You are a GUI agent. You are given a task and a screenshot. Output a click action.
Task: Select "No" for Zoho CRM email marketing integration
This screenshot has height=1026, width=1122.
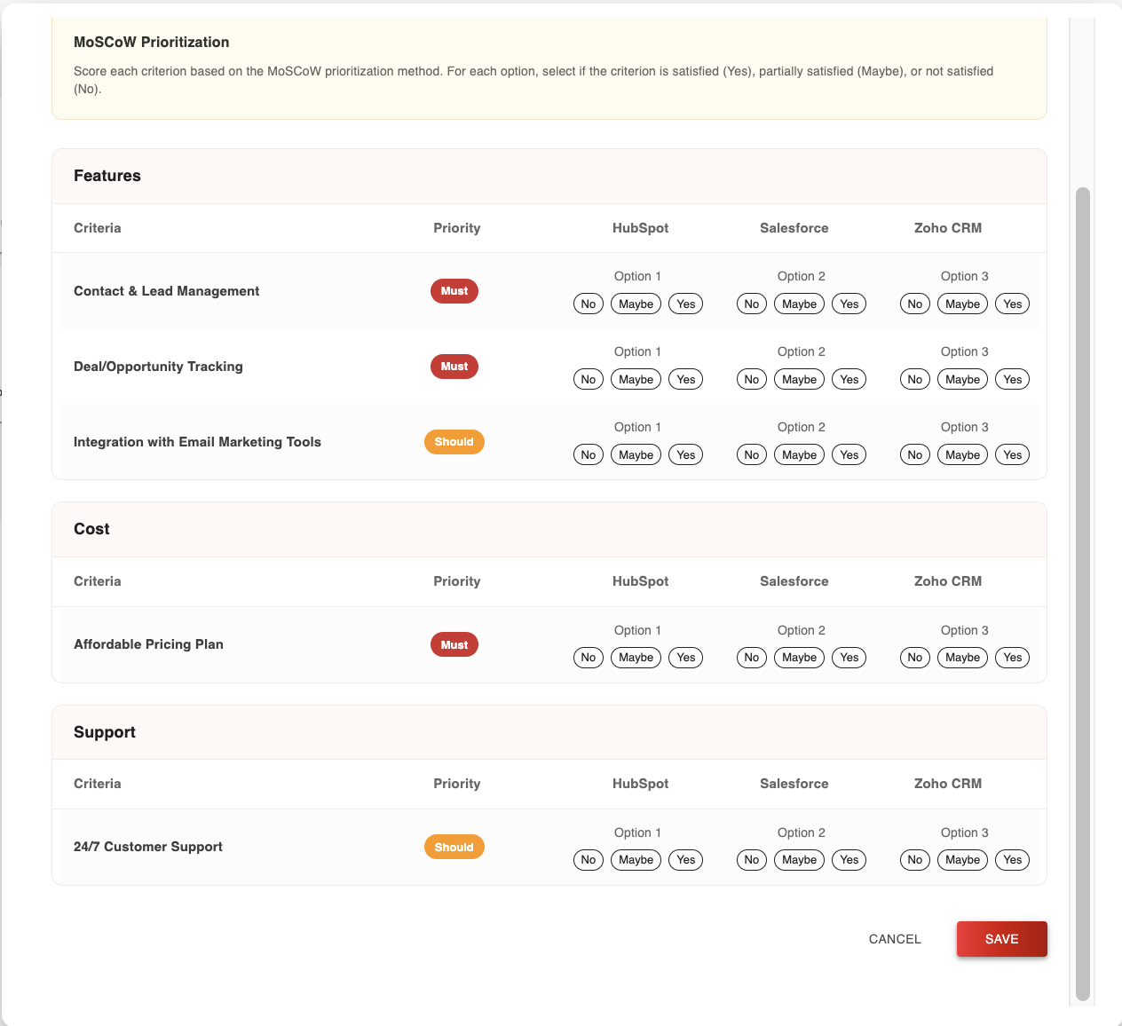[914, 454]
